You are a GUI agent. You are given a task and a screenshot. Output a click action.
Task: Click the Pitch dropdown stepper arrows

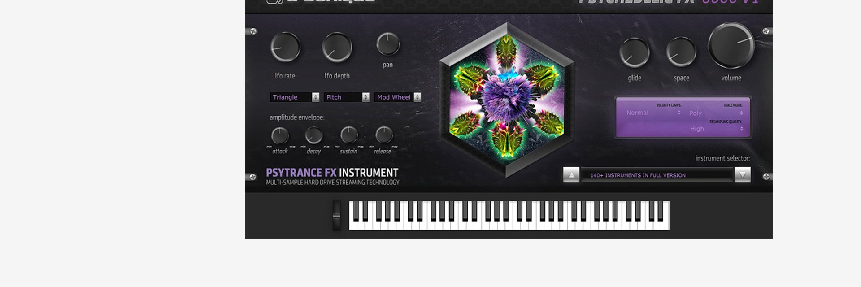366,97
